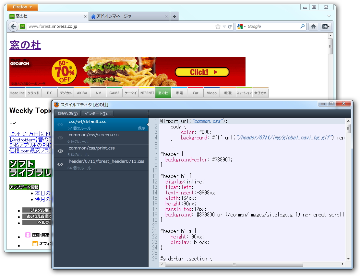
Task: Open the orange Firefox menu button
Action: [x=22, y=7]
